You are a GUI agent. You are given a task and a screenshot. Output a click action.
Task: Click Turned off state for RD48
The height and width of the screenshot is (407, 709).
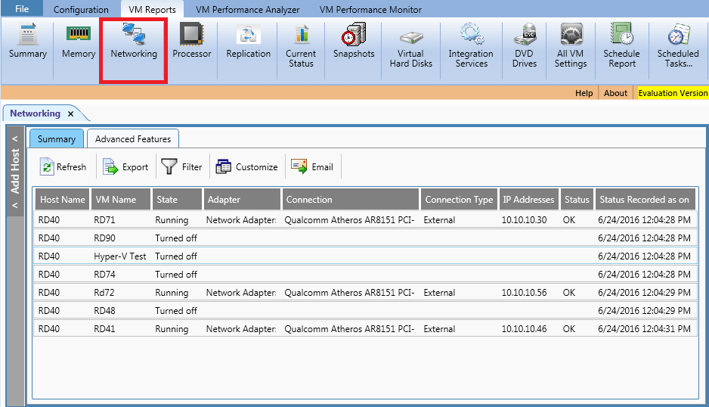(176, 311)
